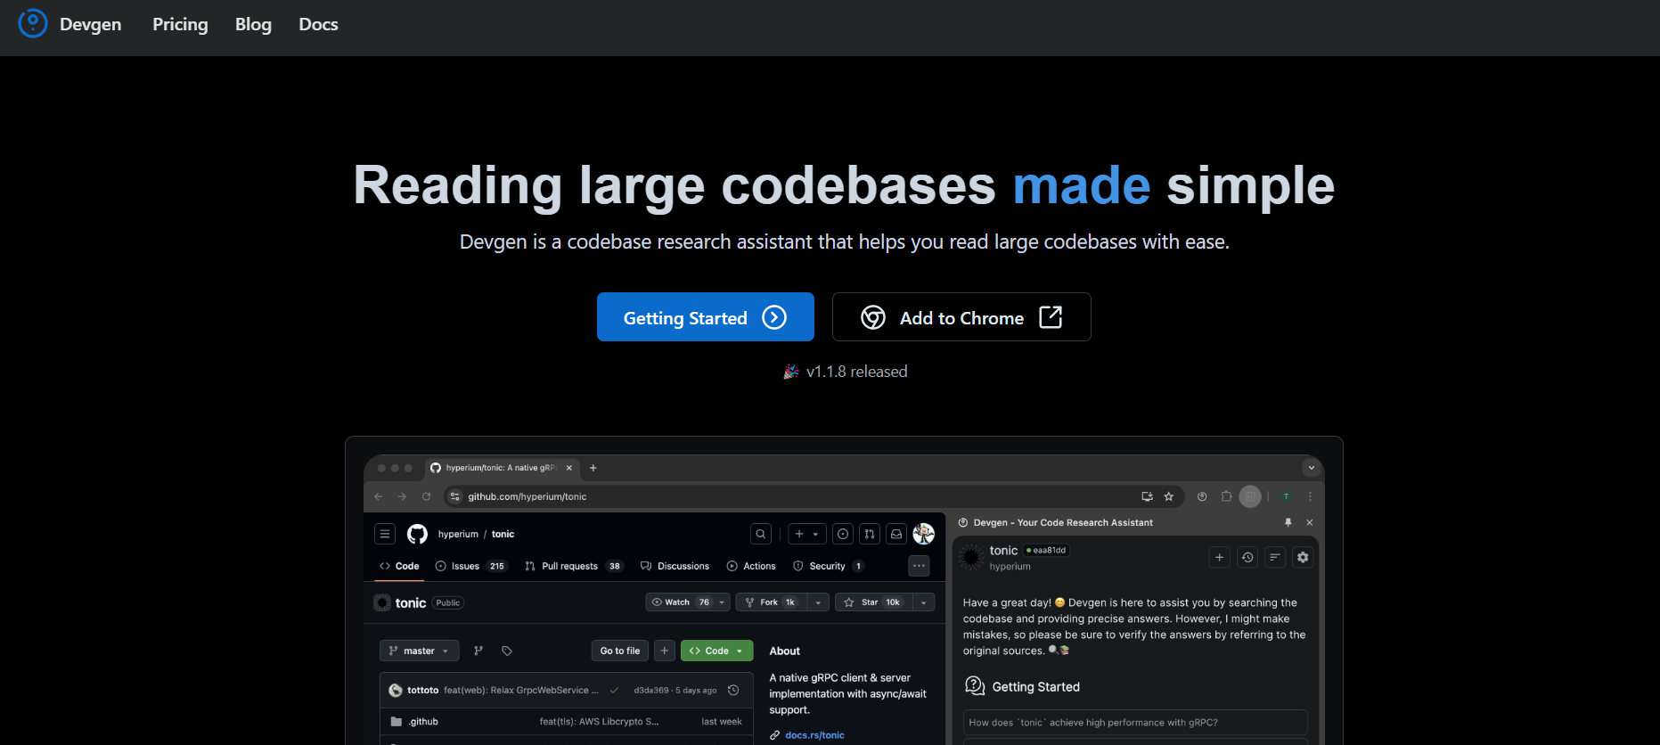Click the three-dots overflow button beside Security
Image resolution: width=1660 pixels, height=745 pixels.
tap(919, 566)
